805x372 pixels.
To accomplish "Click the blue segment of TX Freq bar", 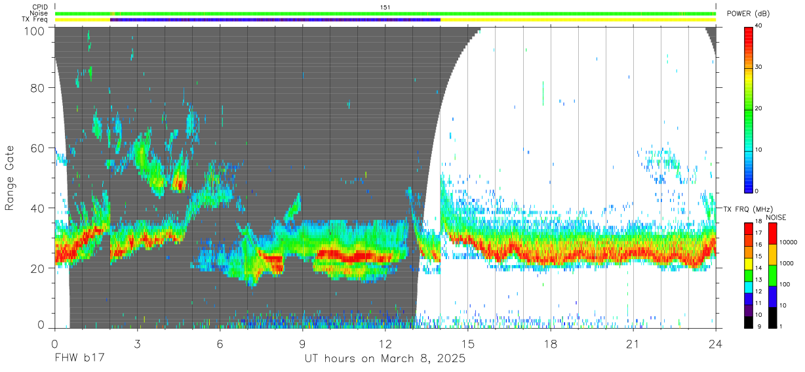I will 275,20.
